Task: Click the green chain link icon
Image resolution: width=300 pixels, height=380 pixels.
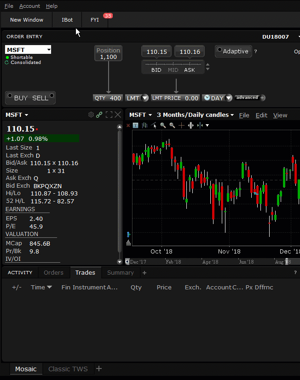Action: point(99,115)
